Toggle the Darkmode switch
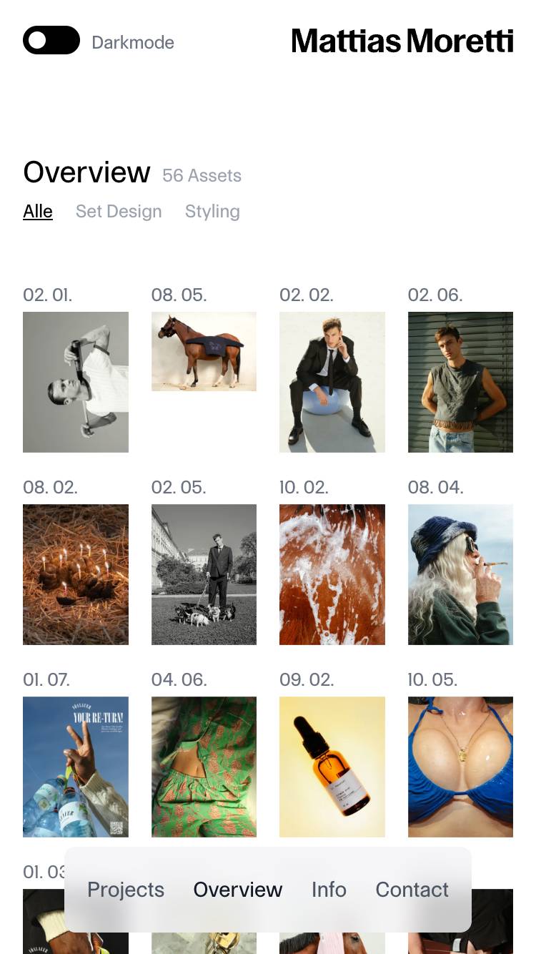 pyautogui.click(x=51, y=40)
